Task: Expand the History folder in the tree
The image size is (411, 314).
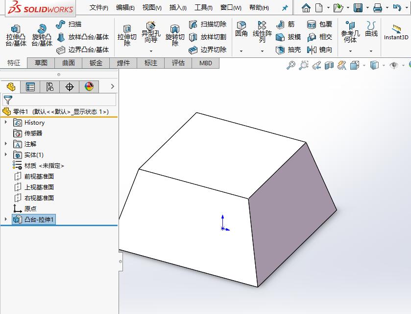Action: [5, 123]
